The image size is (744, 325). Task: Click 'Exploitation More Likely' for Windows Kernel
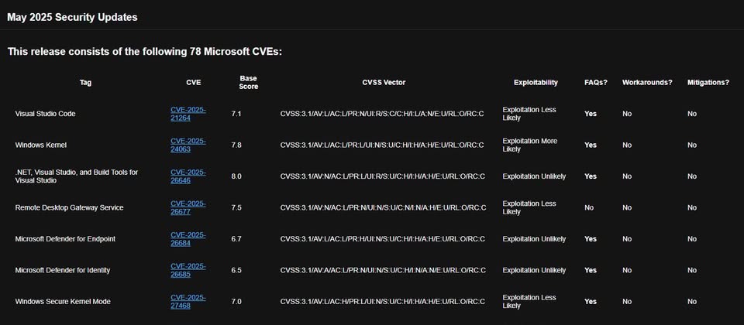(x=530, y=145)
